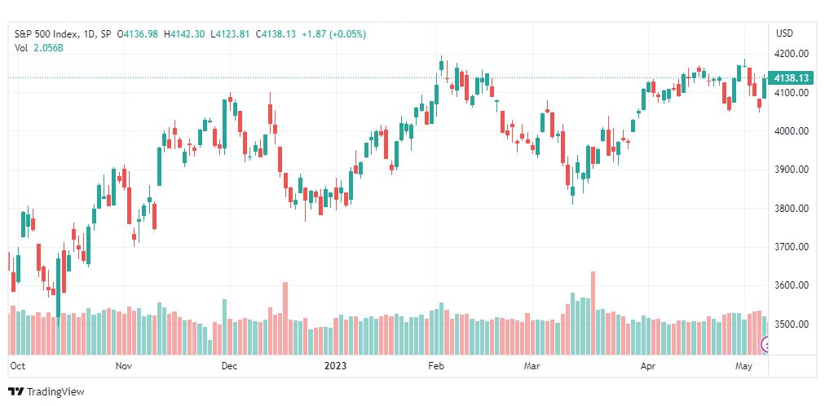Click the 3500.00 price axis label
The width and height of the screenshot is (825, 406).
tap(792, 324)
